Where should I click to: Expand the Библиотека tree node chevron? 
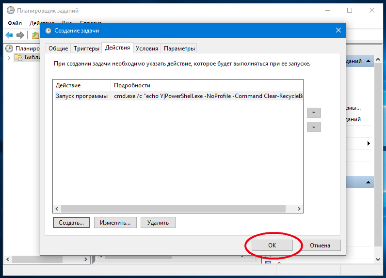tap(9, 58)
